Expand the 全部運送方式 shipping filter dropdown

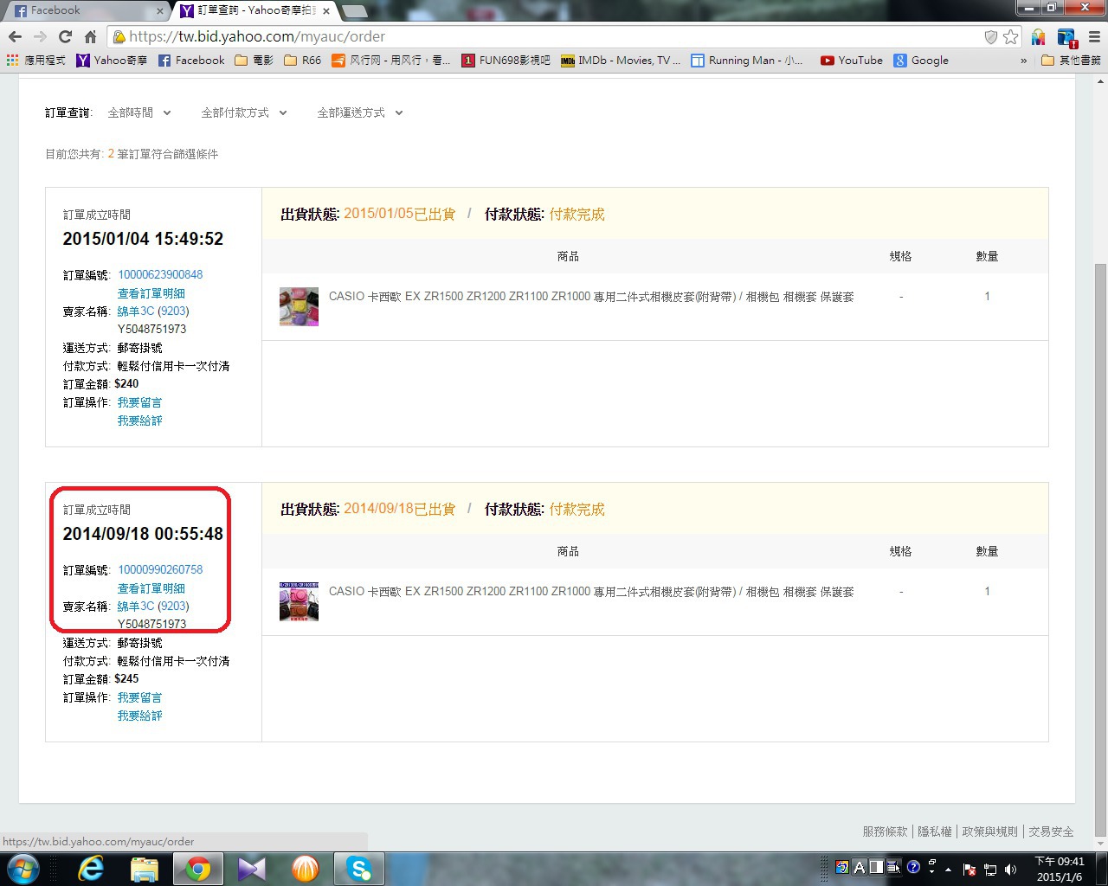click(359, 112)
